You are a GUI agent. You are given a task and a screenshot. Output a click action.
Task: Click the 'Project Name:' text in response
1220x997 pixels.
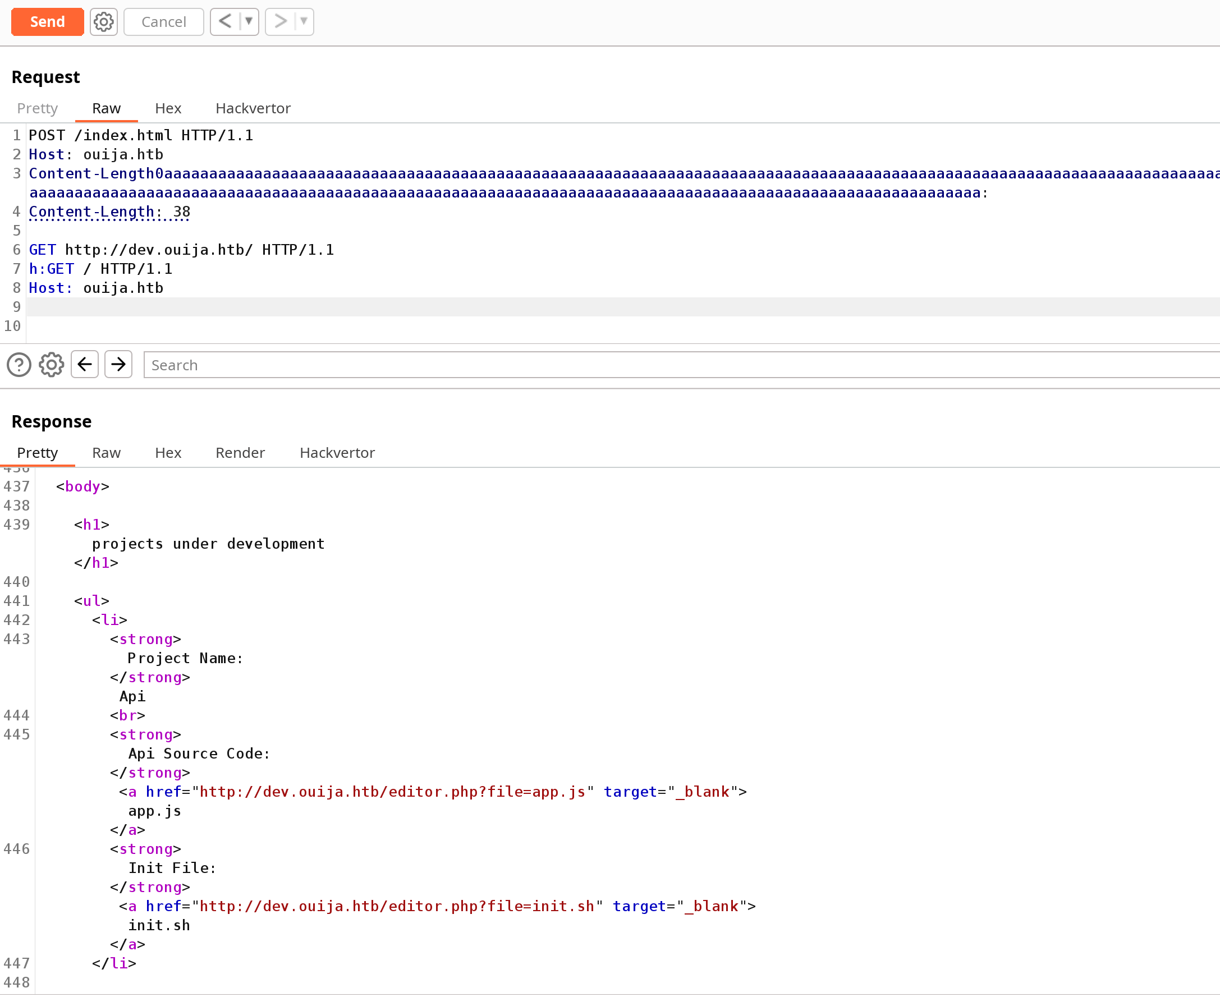point(185,658)
